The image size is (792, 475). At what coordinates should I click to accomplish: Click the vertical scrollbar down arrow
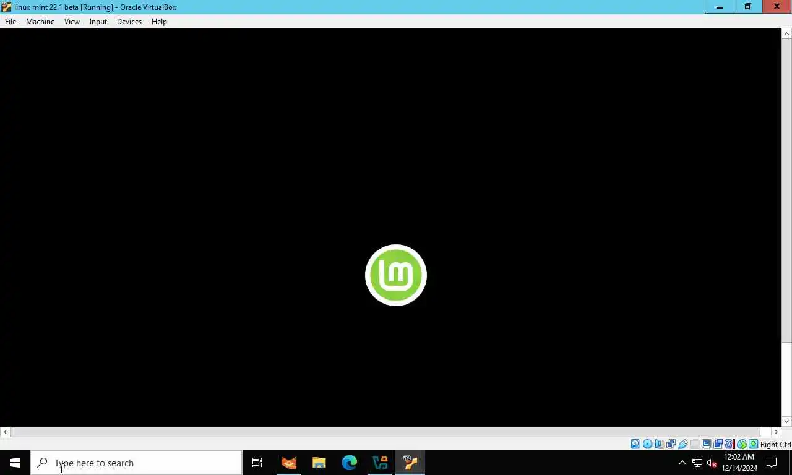click(787, 421)
